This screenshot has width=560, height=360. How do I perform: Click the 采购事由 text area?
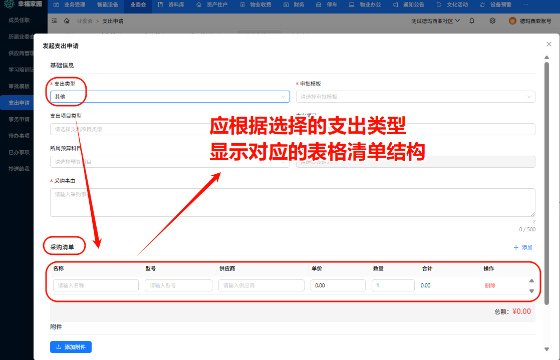pyautogui.click(x=292, y=202)
